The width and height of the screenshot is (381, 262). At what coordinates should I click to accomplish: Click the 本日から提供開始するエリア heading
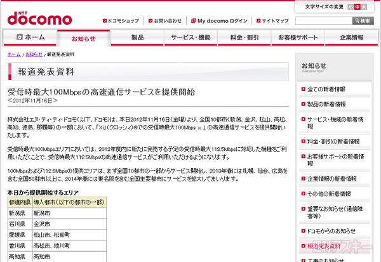pos(43,193)
